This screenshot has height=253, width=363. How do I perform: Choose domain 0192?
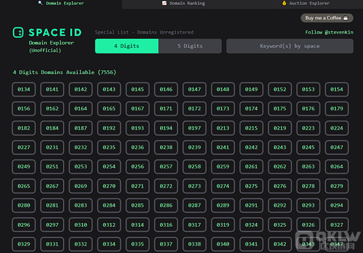109,128
